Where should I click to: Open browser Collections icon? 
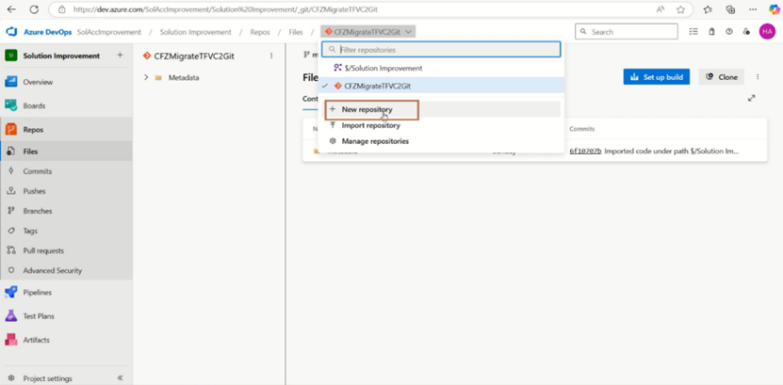(730, 9)
